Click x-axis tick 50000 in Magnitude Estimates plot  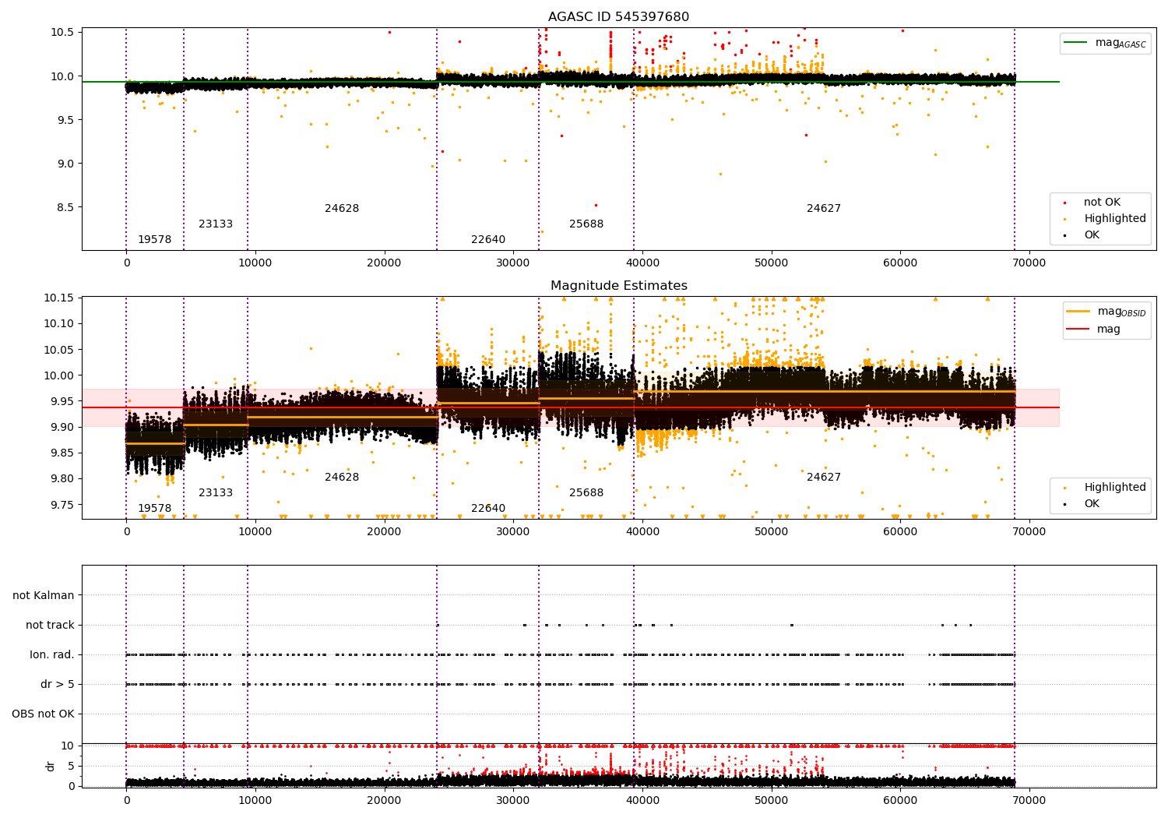coord(771,531)
